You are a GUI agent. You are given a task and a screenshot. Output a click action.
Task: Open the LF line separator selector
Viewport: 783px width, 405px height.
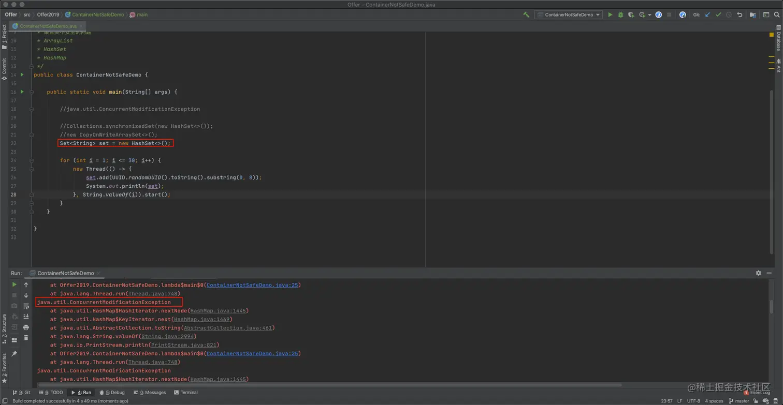click(x=679, y=401)
